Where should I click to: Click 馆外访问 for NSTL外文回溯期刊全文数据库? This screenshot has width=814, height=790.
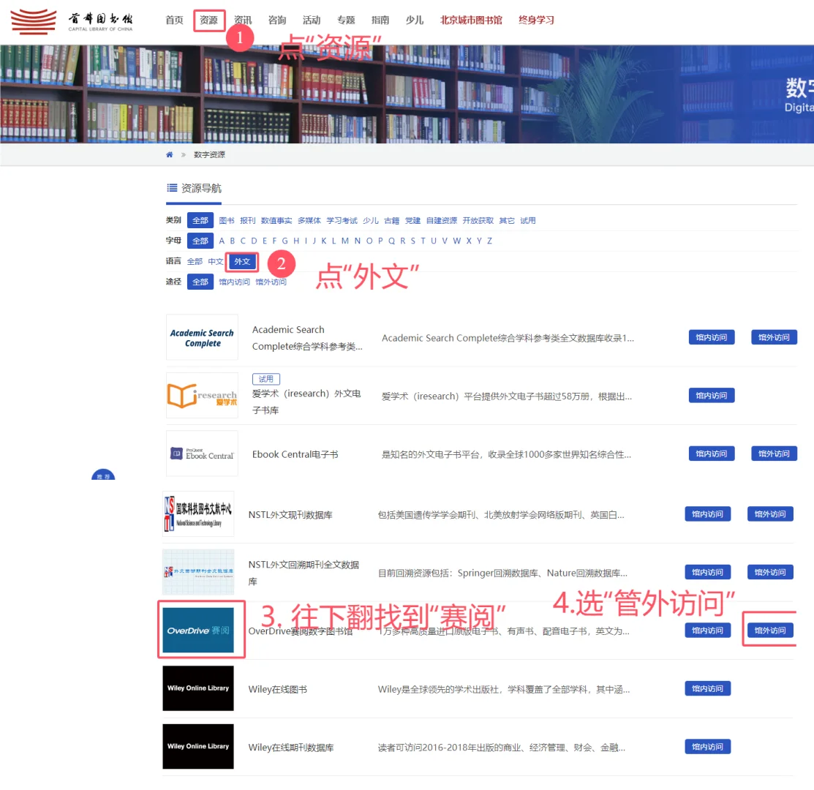click(770, 572)
